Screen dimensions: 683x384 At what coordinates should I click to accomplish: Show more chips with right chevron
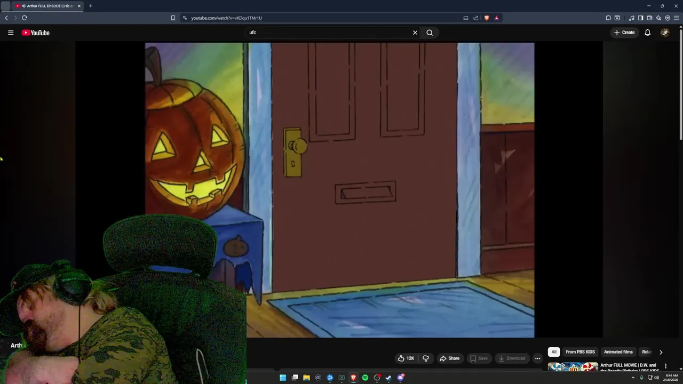click(661, 352)
